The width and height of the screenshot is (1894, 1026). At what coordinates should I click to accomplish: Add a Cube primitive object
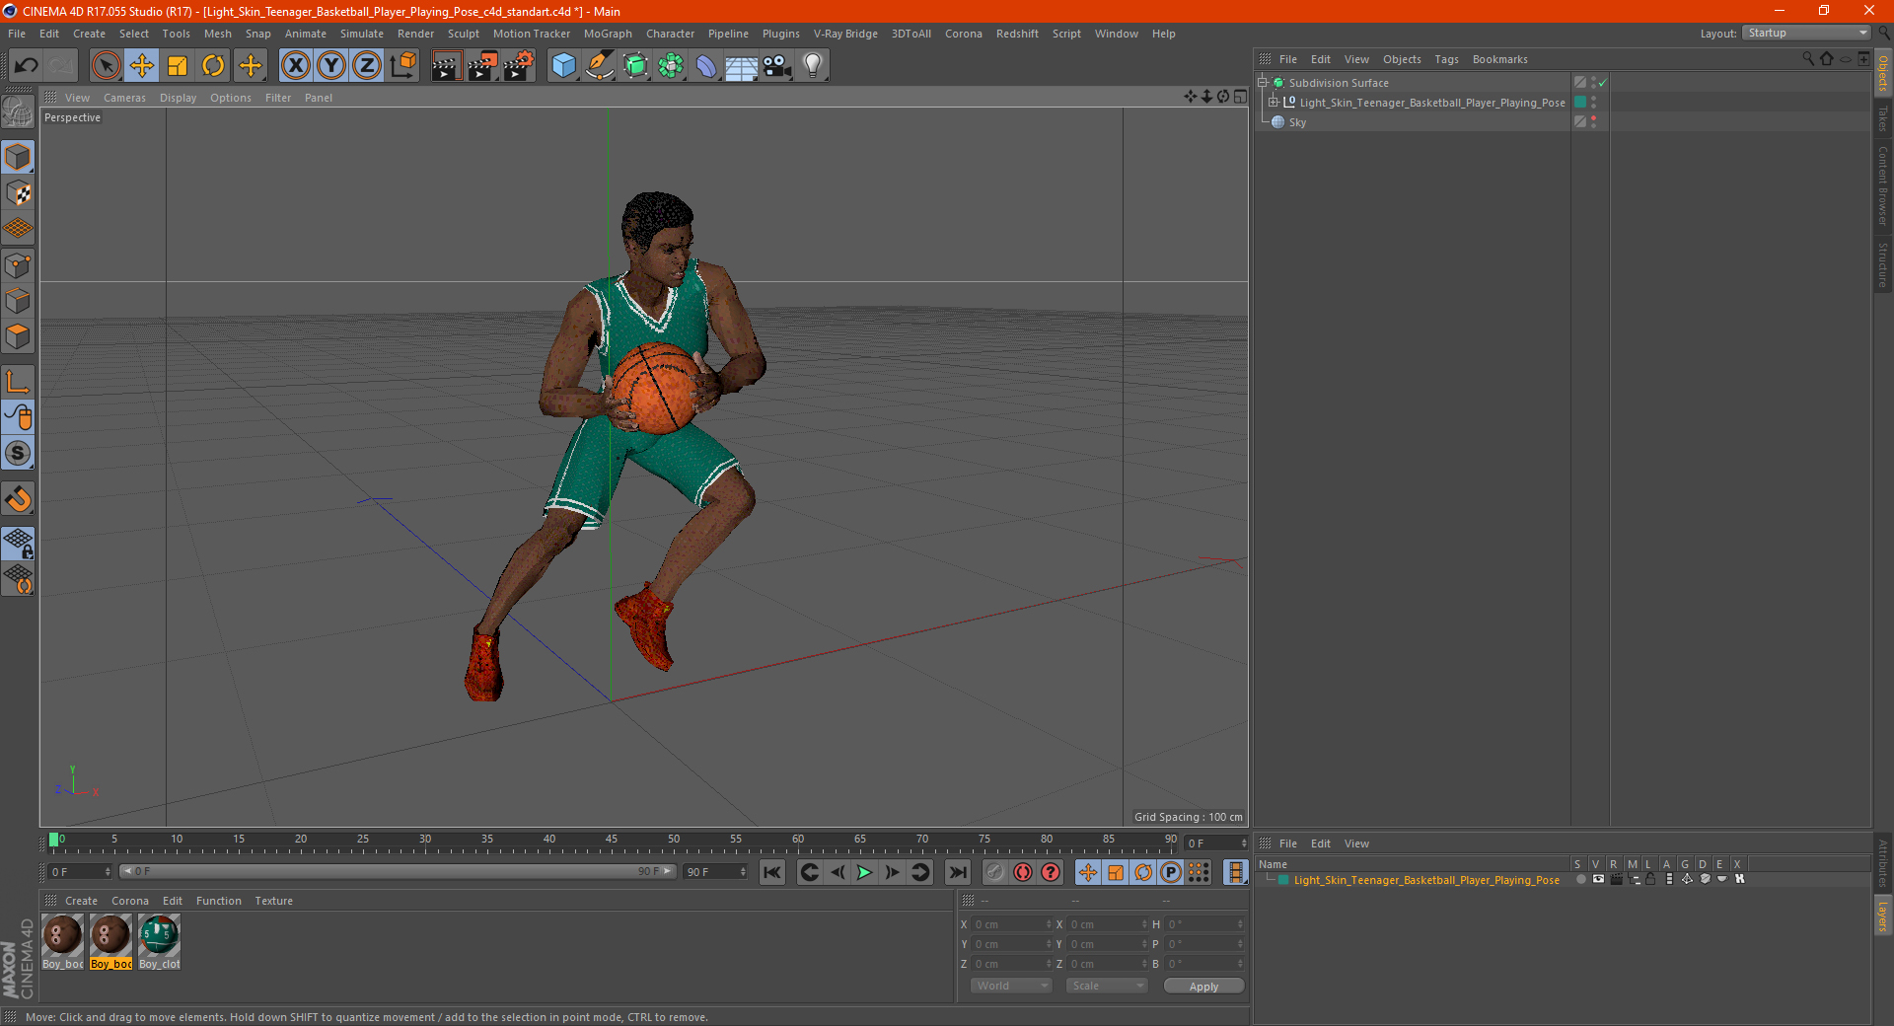coord(563,66)
